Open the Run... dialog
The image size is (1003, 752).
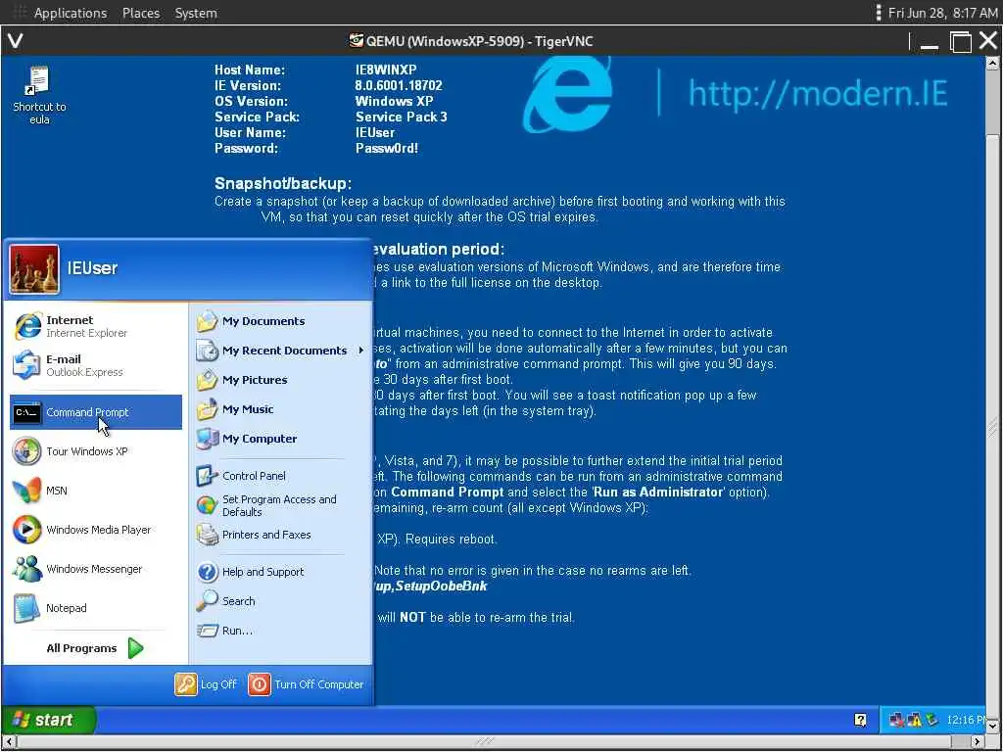[280, 631]
